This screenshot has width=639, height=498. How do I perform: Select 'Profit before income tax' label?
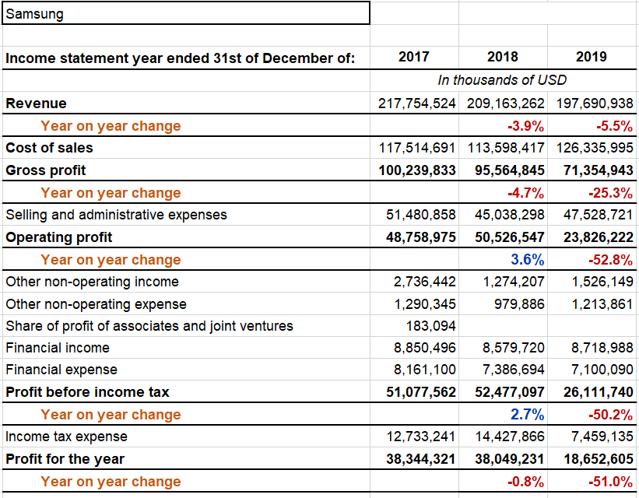coord(87,392)
